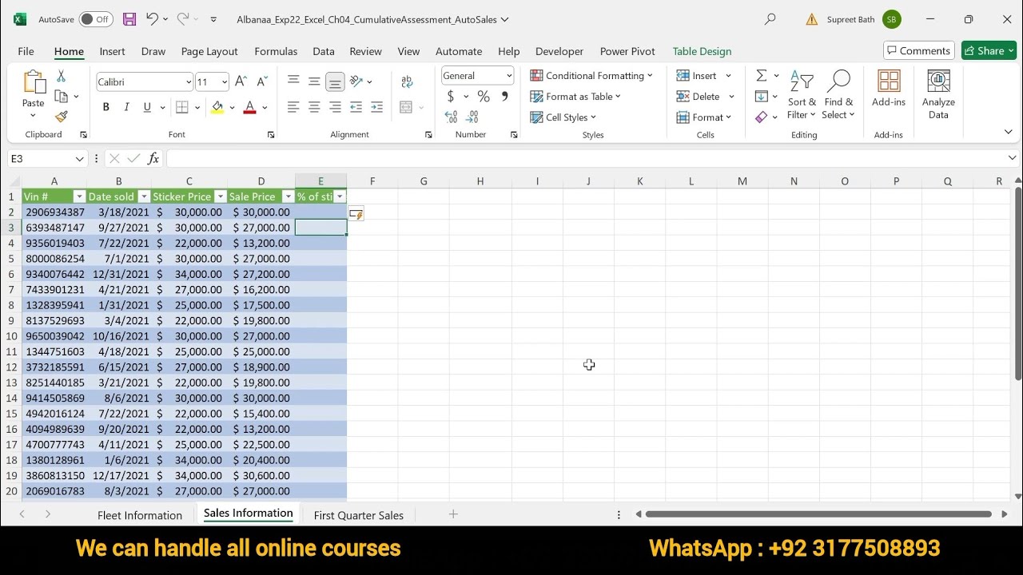Screen dimensions: 1023x575
Task: Click the Orientation angle text icon
Action: tap(356, 81)
